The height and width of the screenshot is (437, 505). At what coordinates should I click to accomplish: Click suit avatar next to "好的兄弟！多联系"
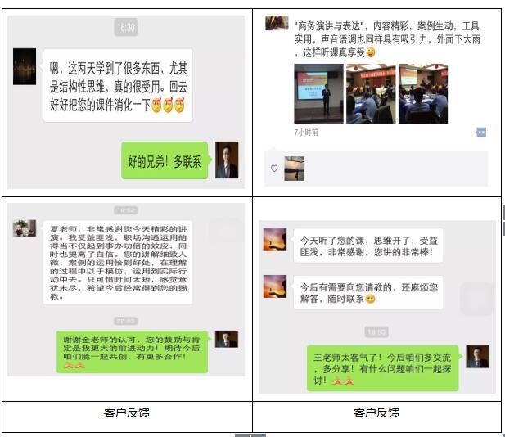click(226, 160)
